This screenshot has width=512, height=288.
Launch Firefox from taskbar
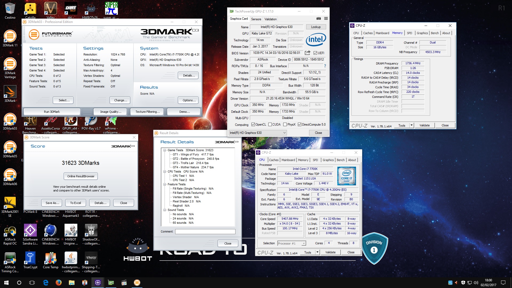pos(59,283)
